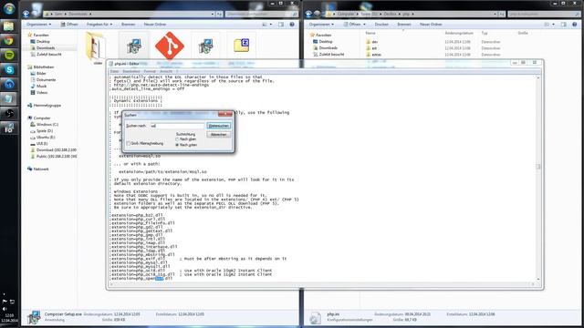584x328 pixels.
Task: Toggle the preview pane in php folder window
Action: (x=564, y=25)
